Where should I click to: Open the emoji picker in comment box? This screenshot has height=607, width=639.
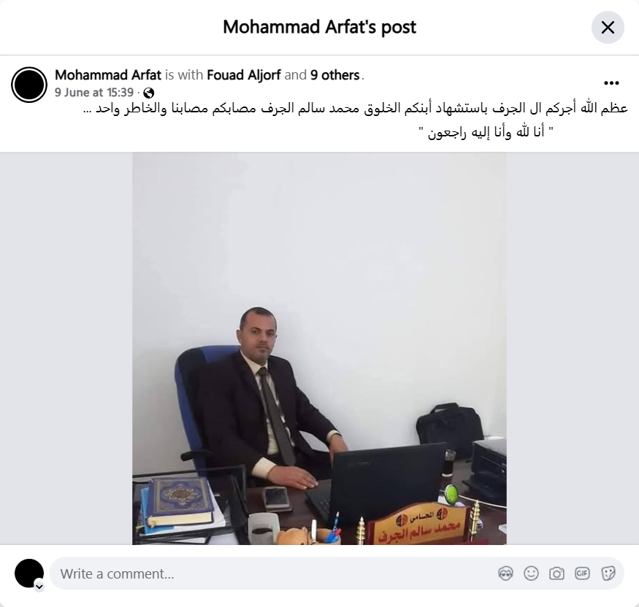[x=531, y=573]
